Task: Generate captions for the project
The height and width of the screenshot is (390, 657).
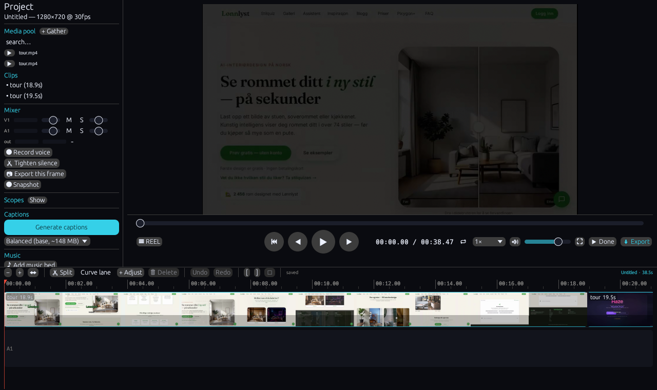Action: pyautogui.click(x=62, y=227)
